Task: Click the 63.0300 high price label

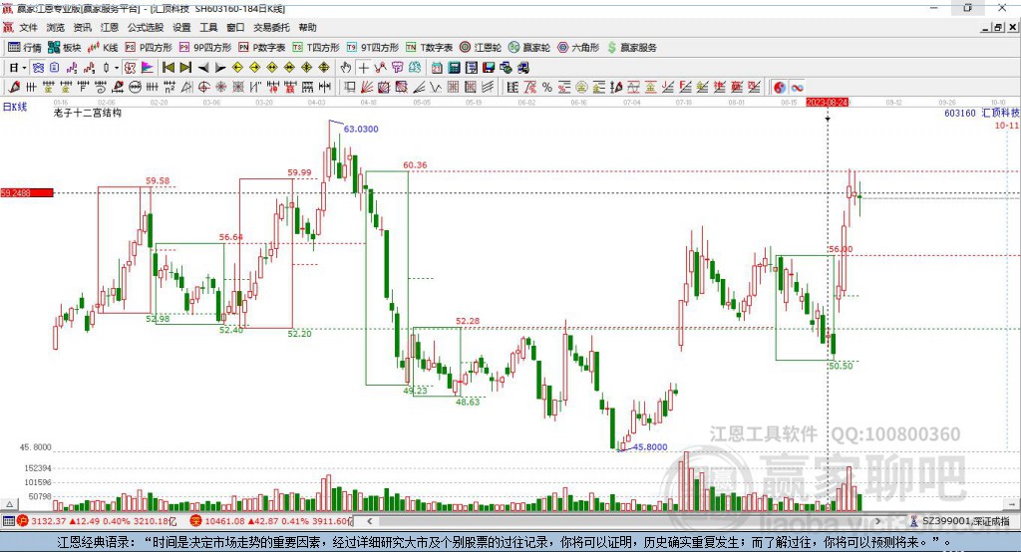Action: (361, 129)
